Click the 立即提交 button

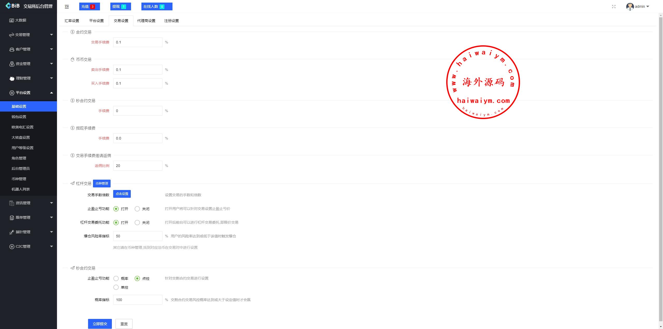[x=100, y=324]
